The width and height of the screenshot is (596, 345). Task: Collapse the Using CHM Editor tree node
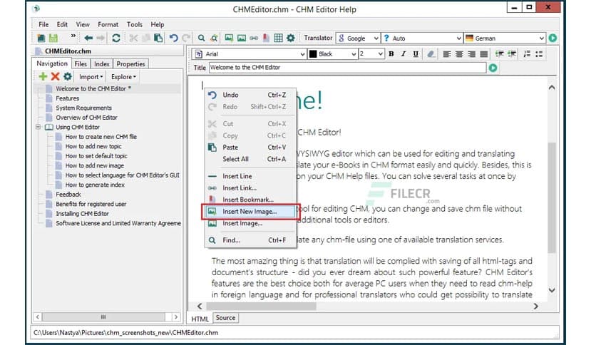(x=38, y=127)
